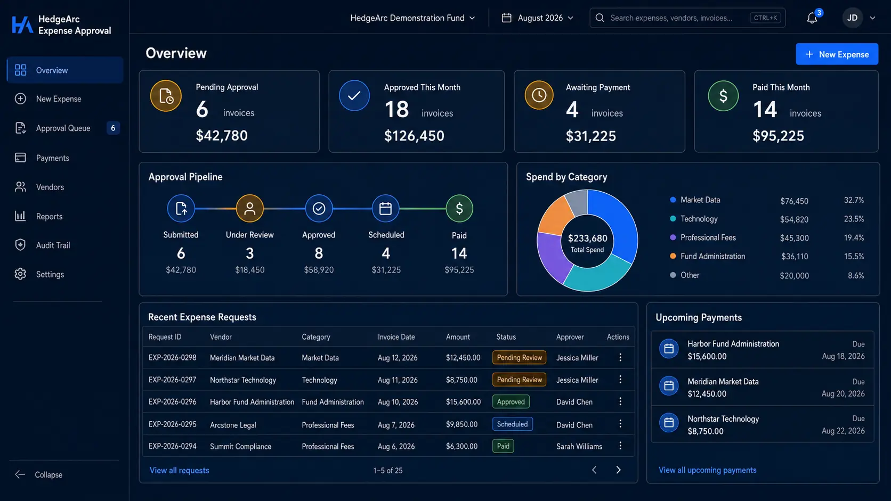Focus the search expenses input field
The image size is (891, 501).
point(687,18)
